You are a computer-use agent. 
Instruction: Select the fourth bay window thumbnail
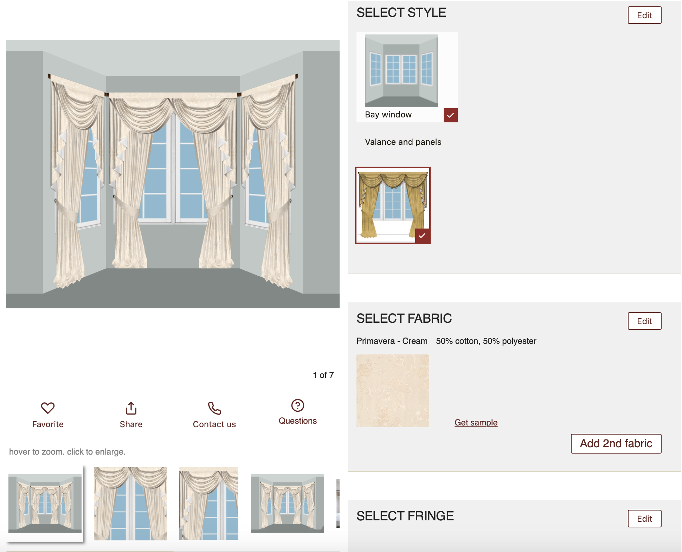pos(287,503)
